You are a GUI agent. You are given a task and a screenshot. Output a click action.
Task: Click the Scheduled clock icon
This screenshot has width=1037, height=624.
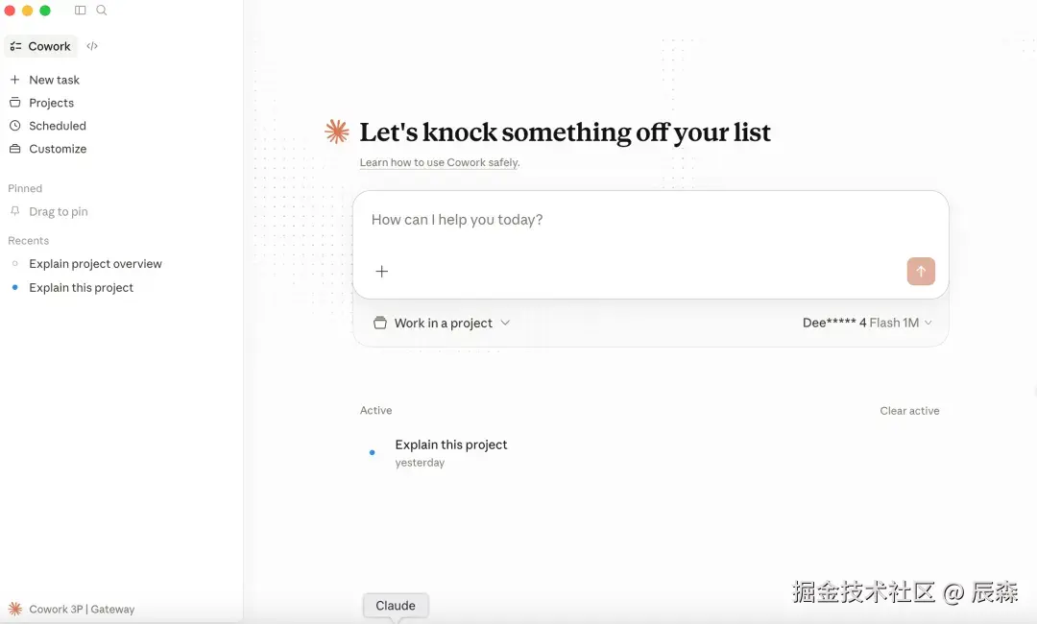[x=14, y=126]
